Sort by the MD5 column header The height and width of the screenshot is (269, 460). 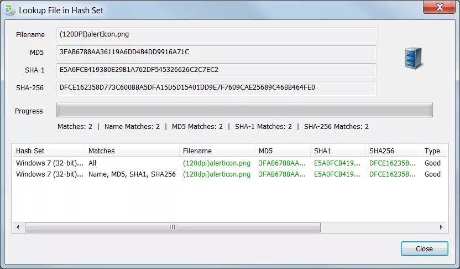(283, 151)
